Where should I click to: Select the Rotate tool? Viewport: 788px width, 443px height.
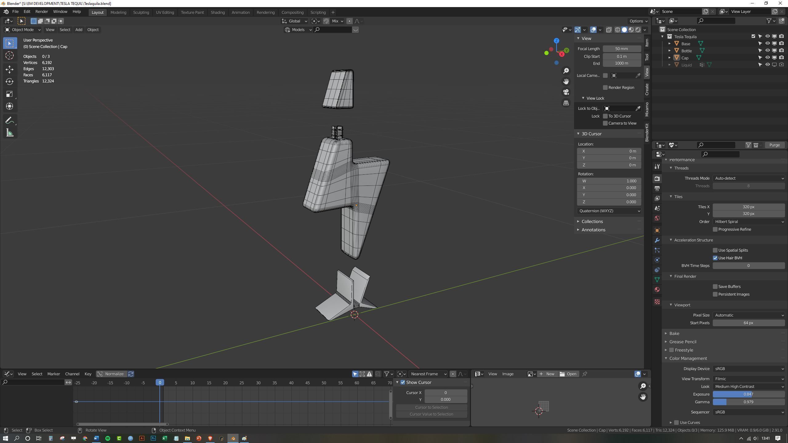pos(9,82)
